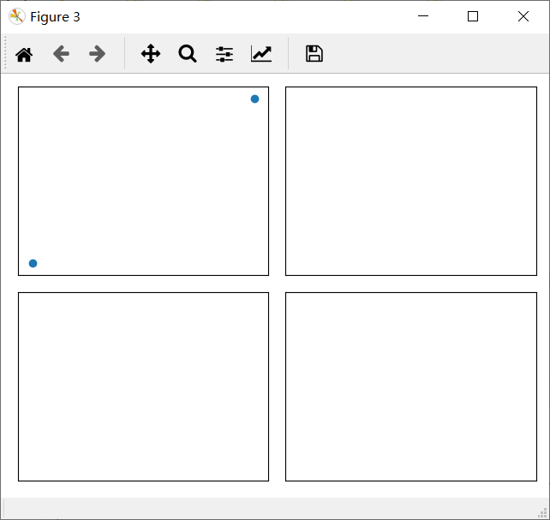Open the Edit axis and curve parameters tool
Image resolution: width=550 pixels, height=520 pixels.
(261, 54)
